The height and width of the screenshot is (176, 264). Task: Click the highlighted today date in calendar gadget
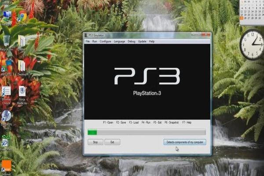(242, 18)
